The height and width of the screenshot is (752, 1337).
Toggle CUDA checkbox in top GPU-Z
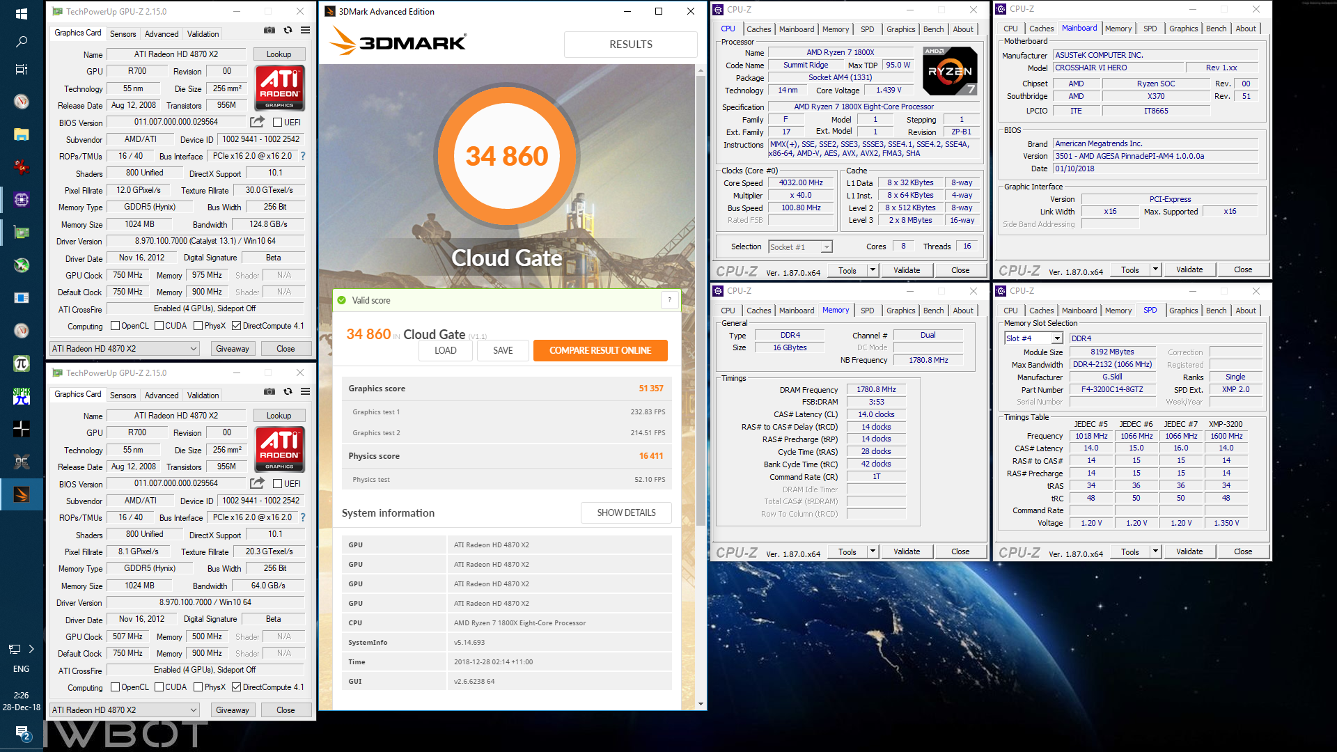click(x=159, y=326)
